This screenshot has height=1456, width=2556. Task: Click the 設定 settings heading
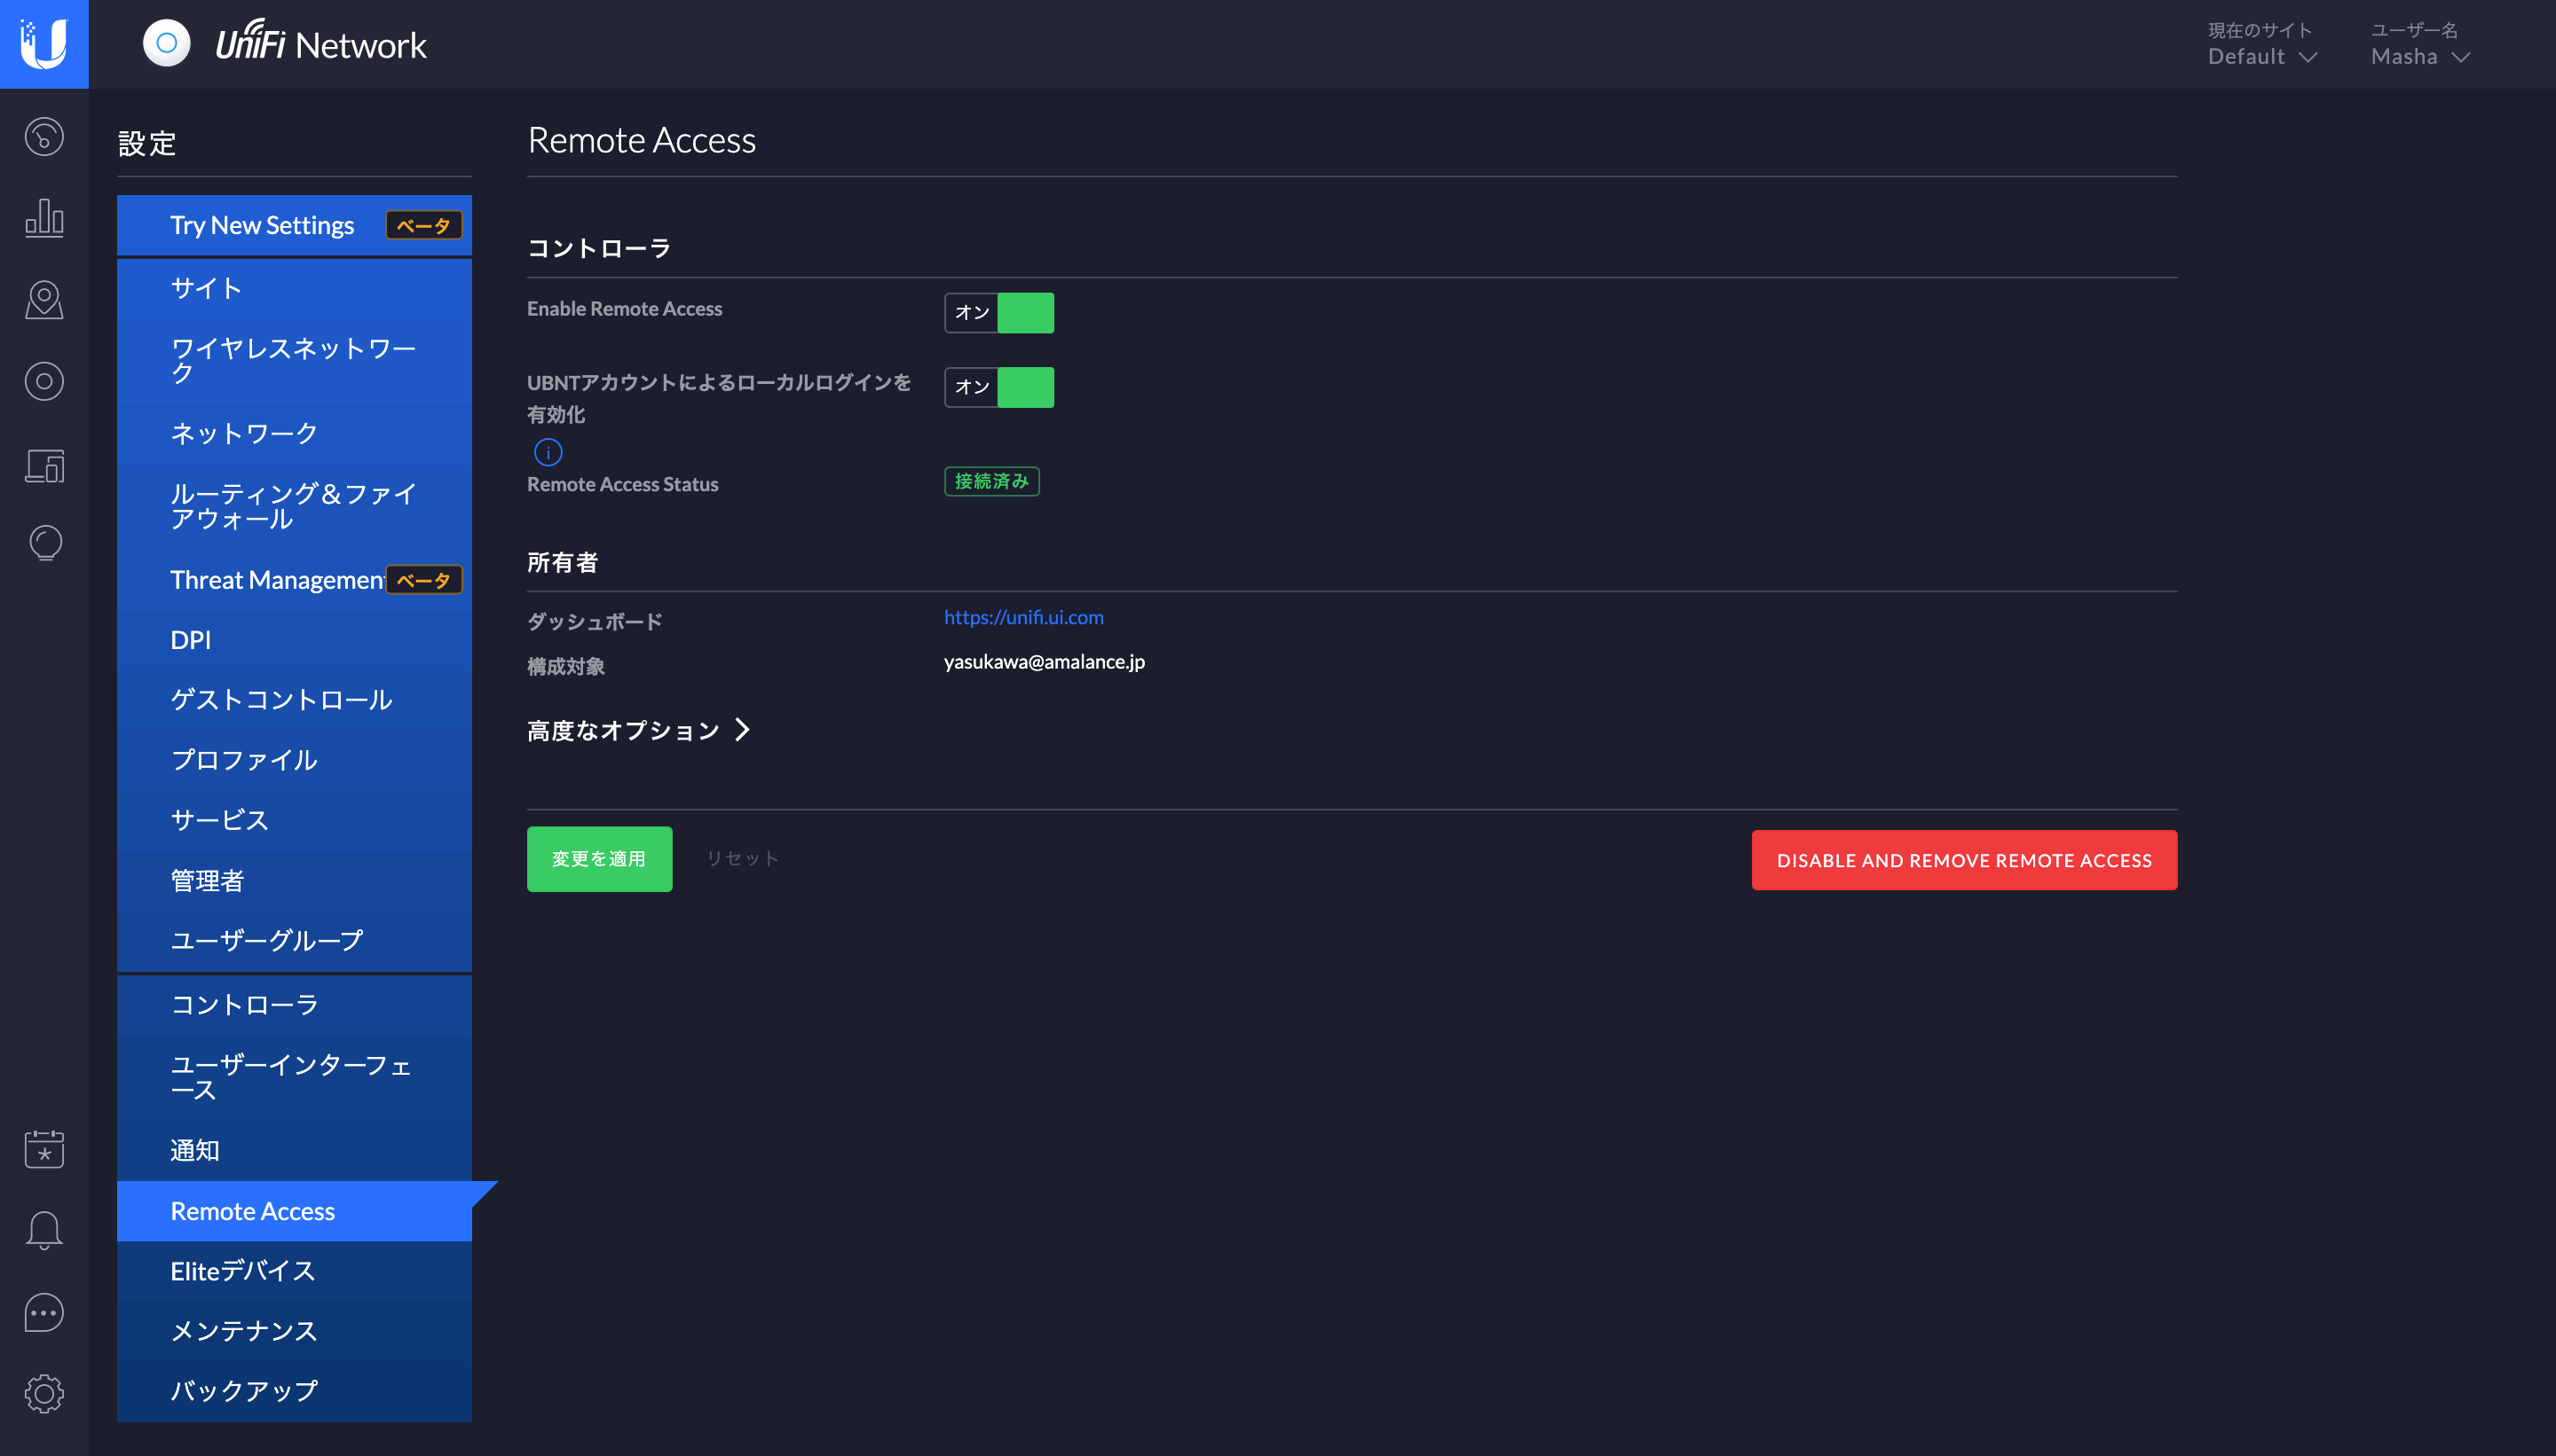point(147,143)
